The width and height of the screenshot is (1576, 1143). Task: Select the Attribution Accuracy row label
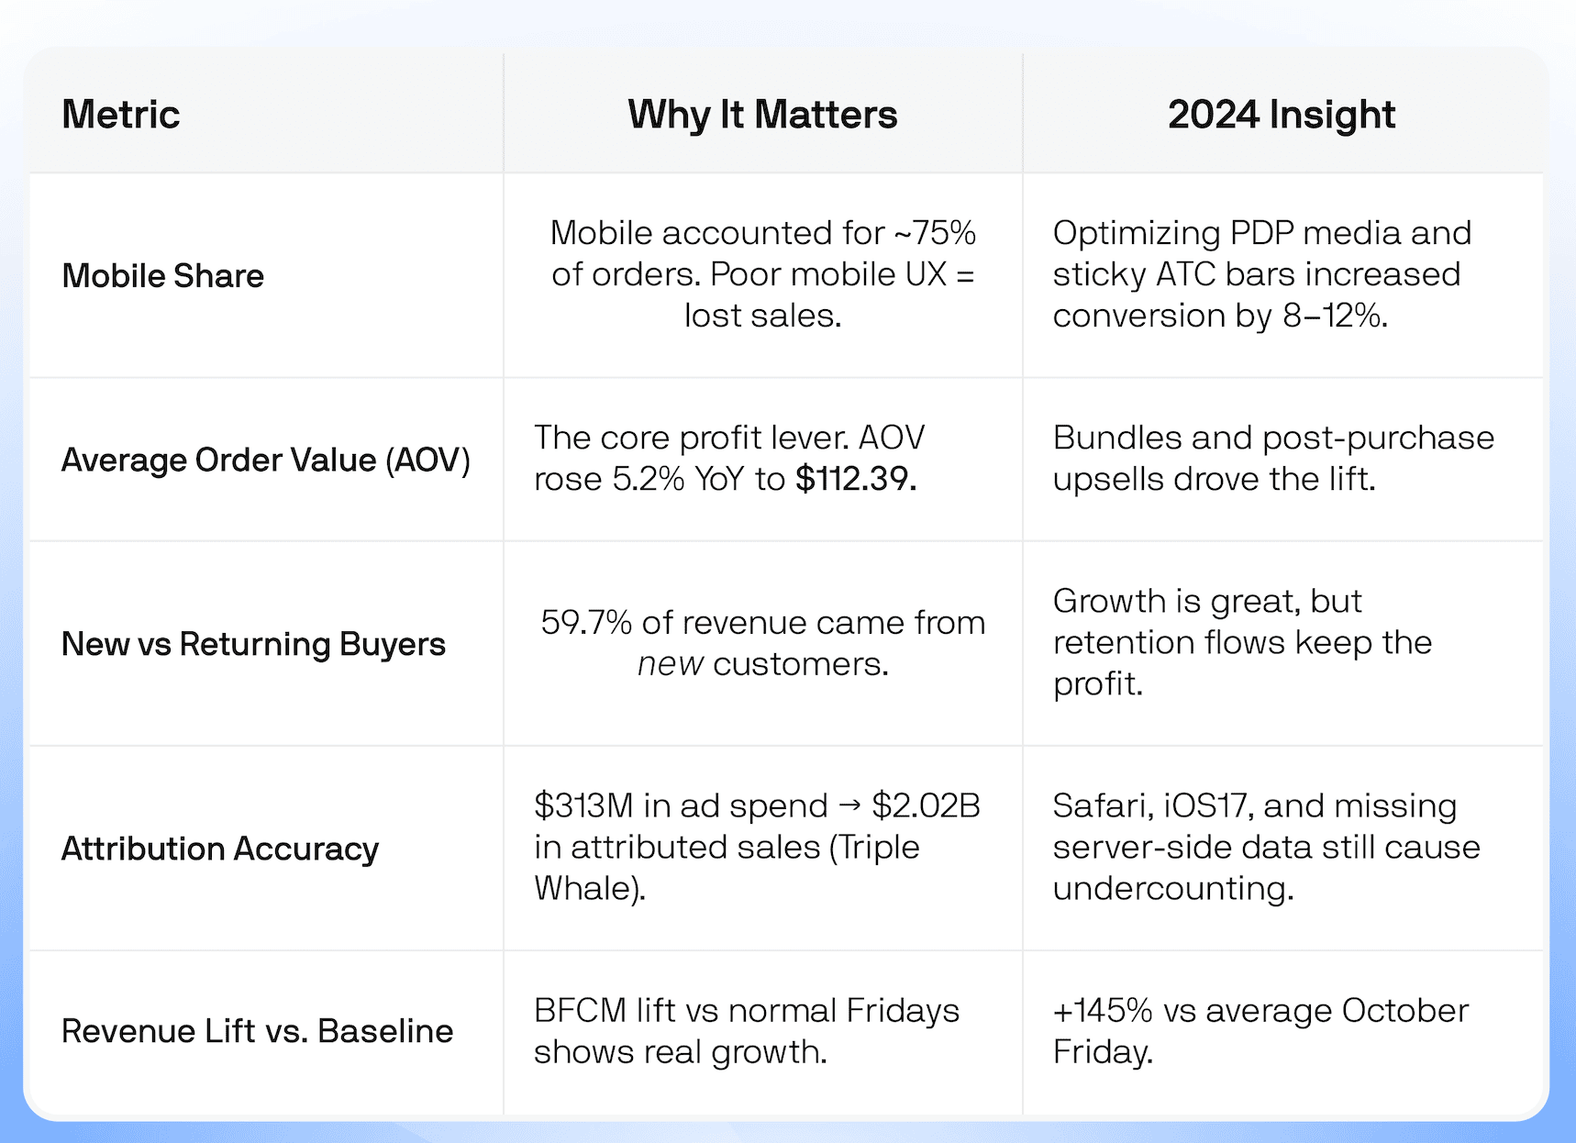tap(219, 849)
